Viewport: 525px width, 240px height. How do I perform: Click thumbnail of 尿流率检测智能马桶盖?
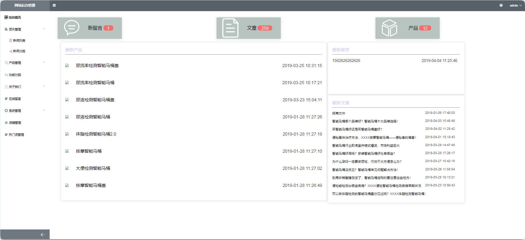[x=67, y=65]
